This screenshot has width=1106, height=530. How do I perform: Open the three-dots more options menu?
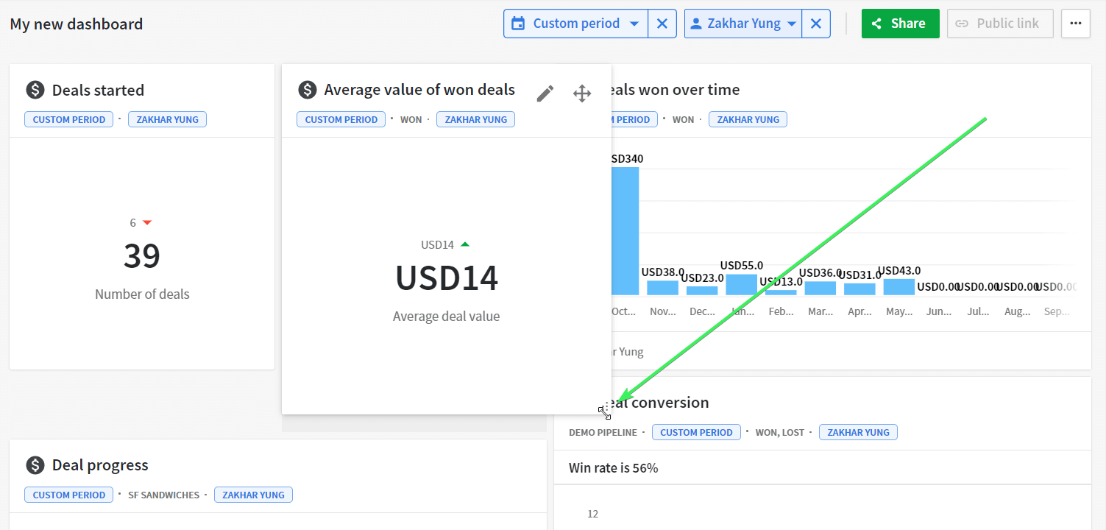[x=1076, y=24]
